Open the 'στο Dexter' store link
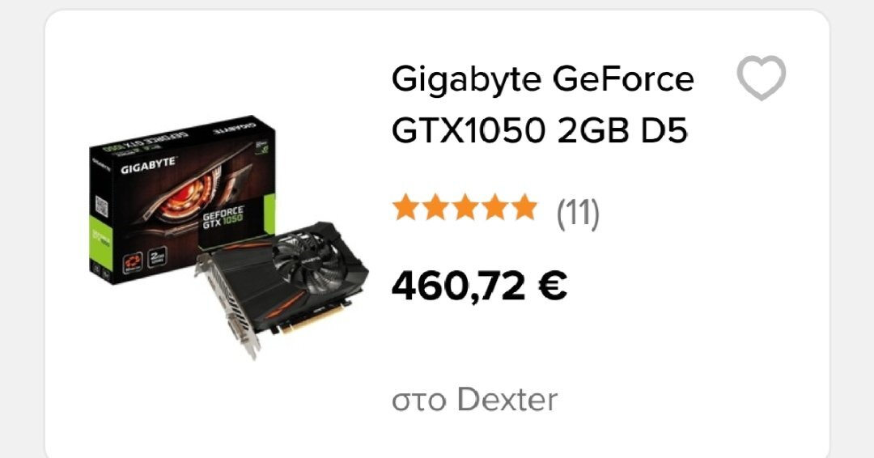The height and width of the screenshot is (458, 874). 474,400
